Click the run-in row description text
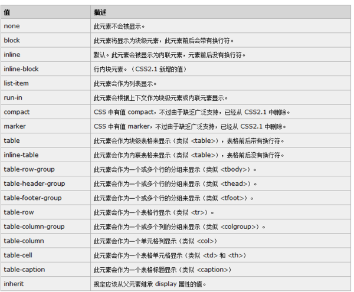354x292 pixels. pos(160,98)
